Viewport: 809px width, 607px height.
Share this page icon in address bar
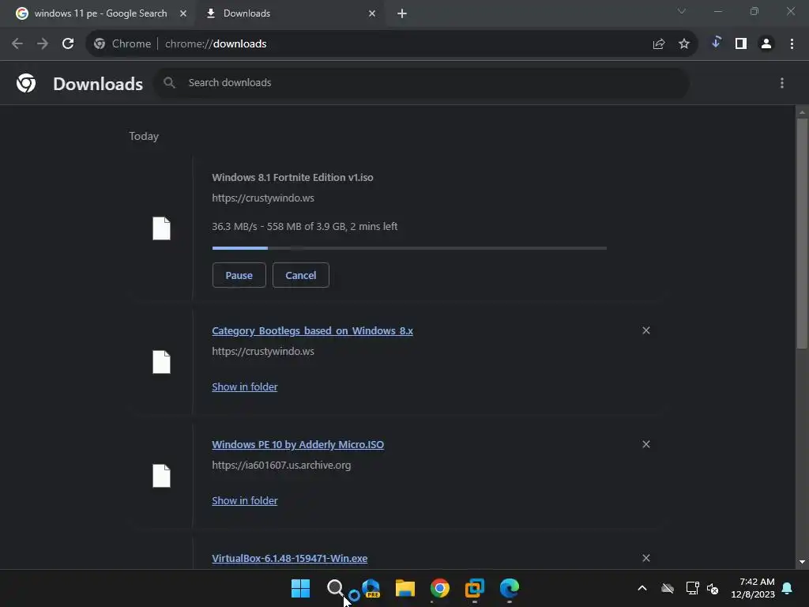659,44
